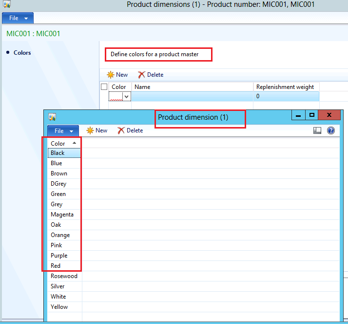Screen dimensions: 348x324
Task: Click the Product dimension (1) title bar
Action: tap(193, 117)
